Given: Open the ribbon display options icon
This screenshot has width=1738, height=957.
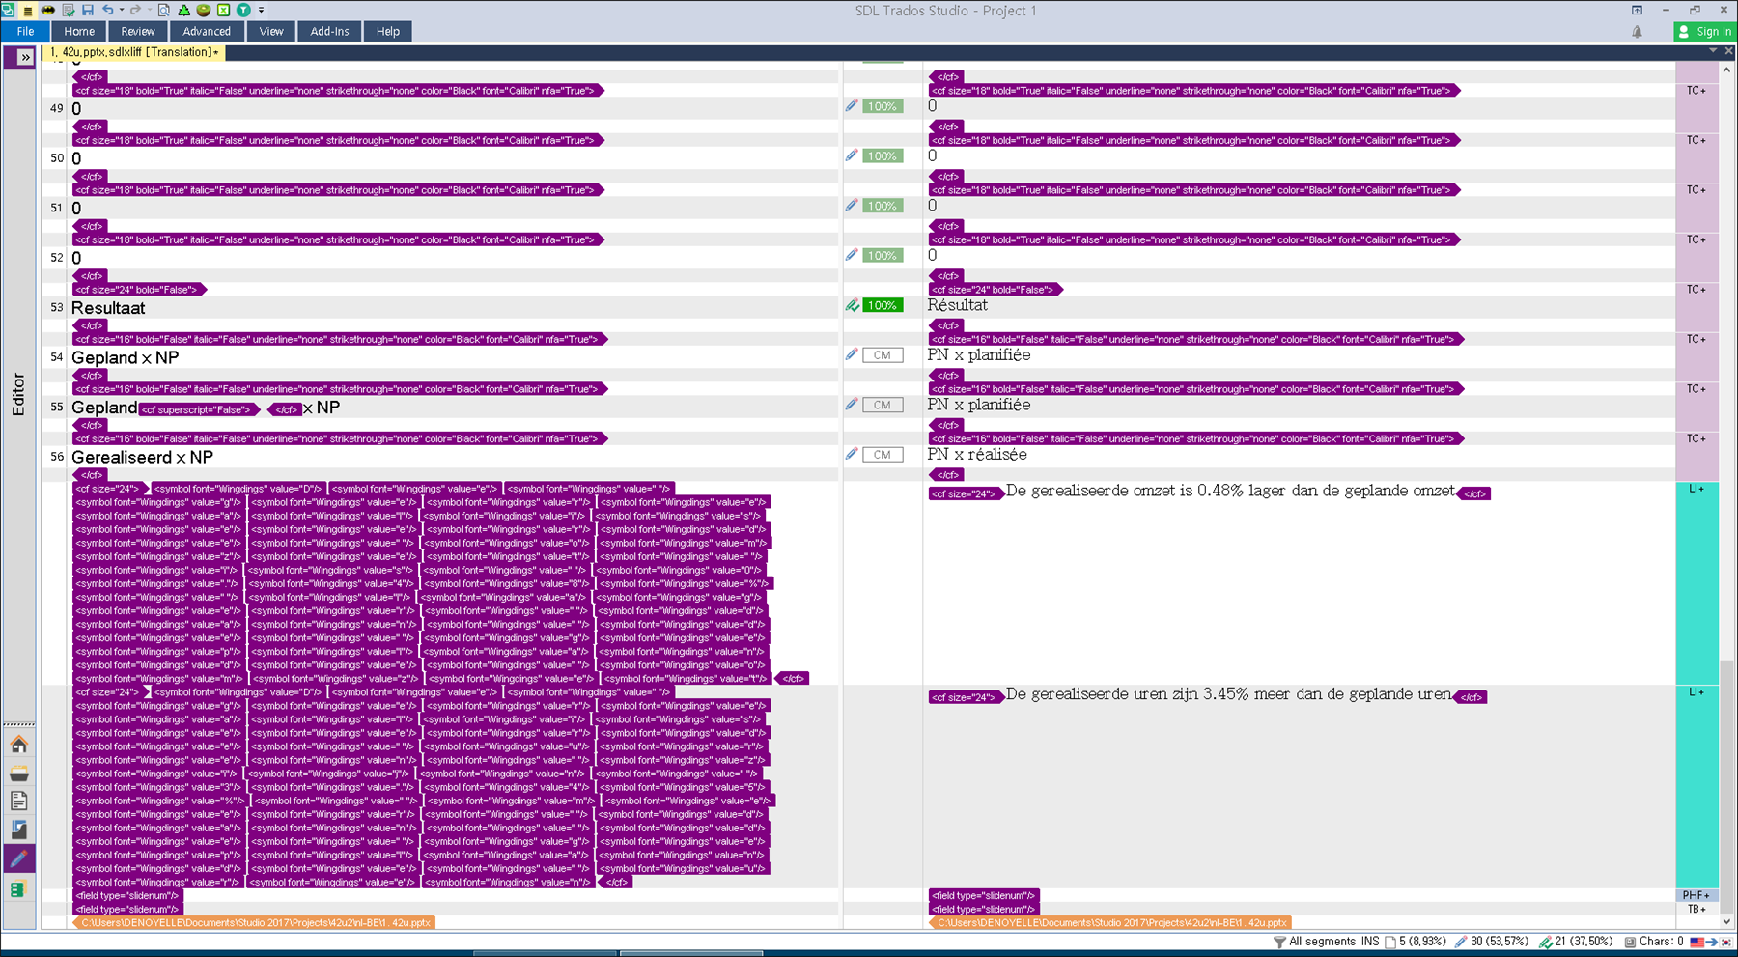Looking at the screenshot, I should pos(1637,10).
